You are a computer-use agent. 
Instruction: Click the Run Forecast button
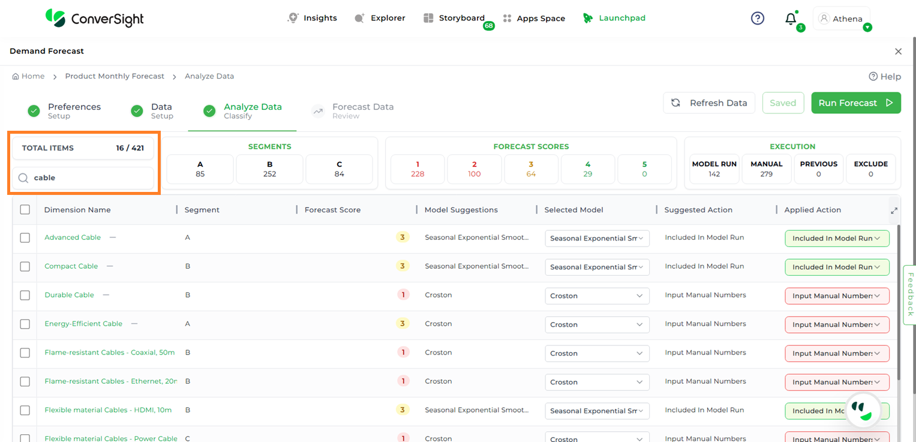coord(855,103)
